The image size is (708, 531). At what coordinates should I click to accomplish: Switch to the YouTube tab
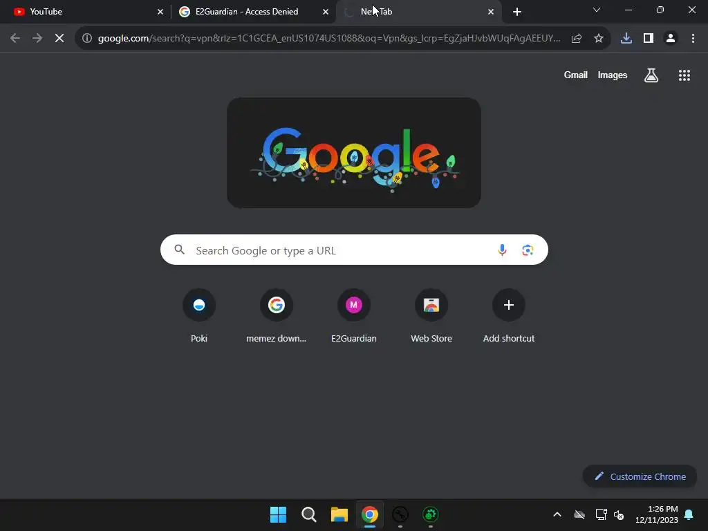(x=86, y=12)
